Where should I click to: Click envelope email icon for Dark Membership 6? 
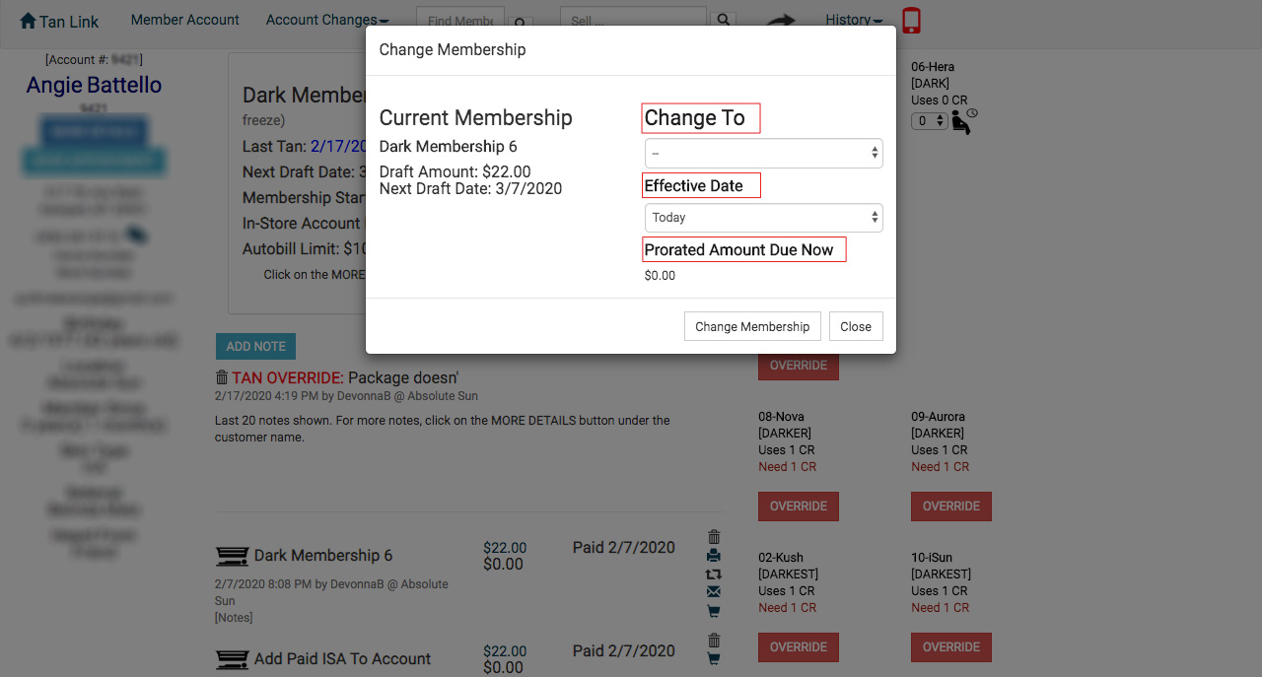pos(714,591)
